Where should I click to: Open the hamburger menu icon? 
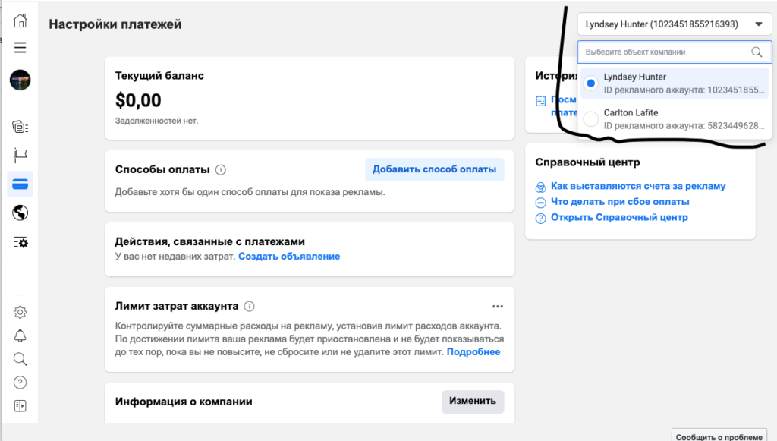pyautogui.click(x=20, y=48)
